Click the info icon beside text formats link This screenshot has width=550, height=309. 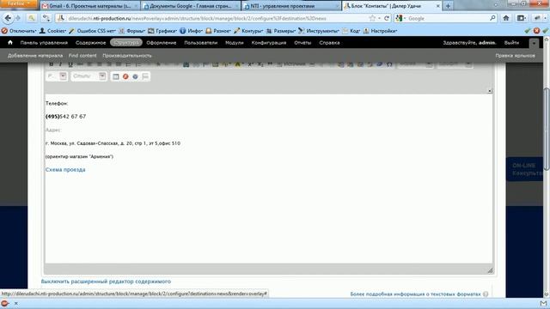click(486, 294)
